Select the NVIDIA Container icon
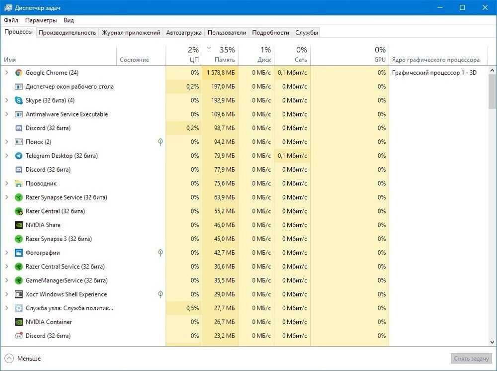Screen dimensions: 497x371 point(19,322)
